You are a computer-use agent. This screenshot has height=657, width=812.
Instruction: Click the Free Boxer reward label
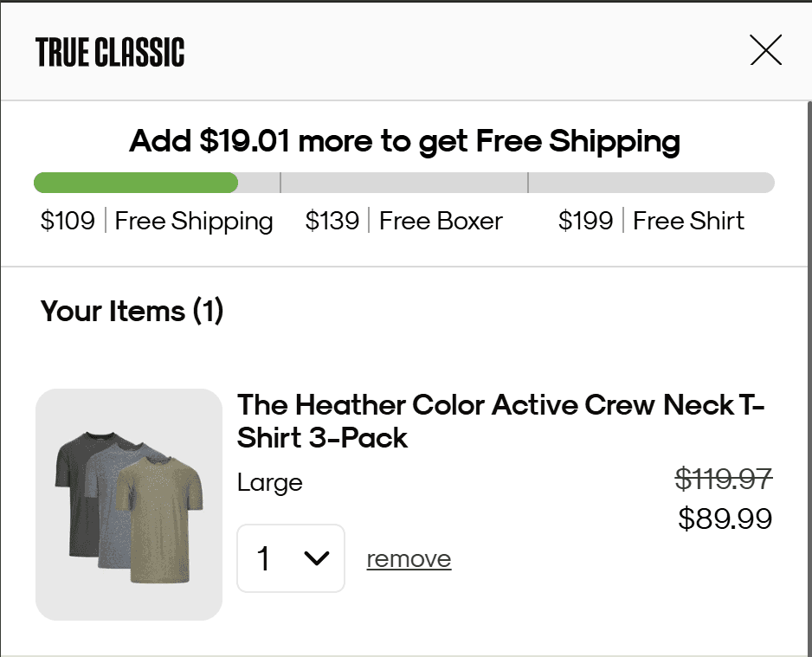pos(441,221)
